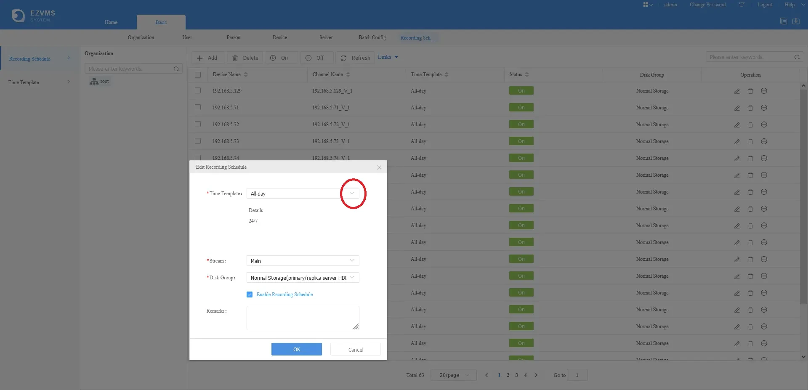Click search magnifier in Organization keyword box
The height and width of the screenshot is (390, 808).
click(x=176, y=69)
